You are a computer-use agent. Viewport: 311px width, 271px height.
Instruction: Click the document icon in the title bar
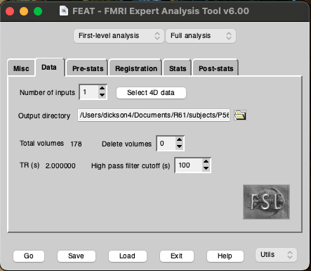point(64,11)
